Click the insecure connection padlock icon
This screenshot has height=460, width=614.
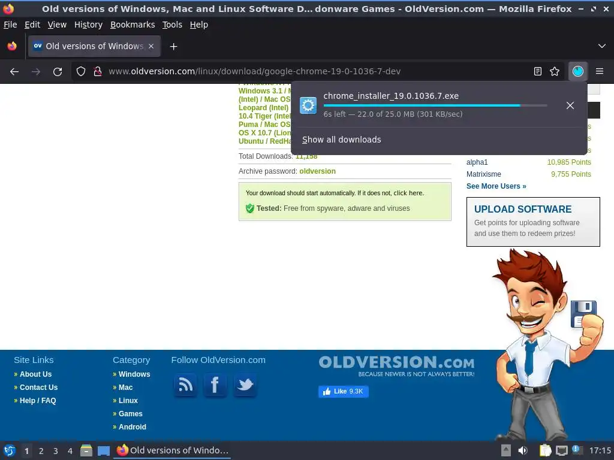click(98, 71)
